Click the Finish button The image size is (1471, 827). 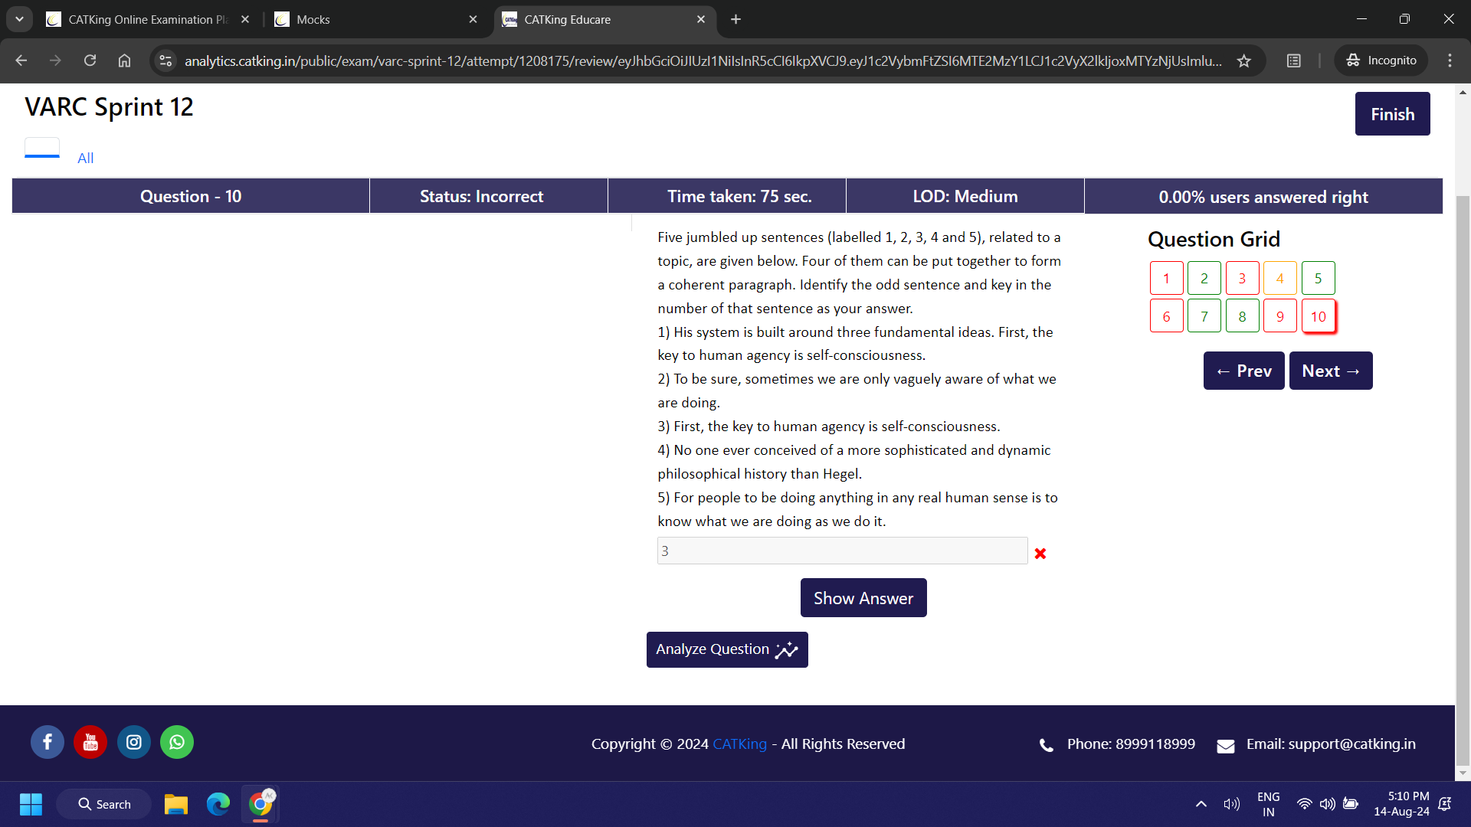[1392, 114]
